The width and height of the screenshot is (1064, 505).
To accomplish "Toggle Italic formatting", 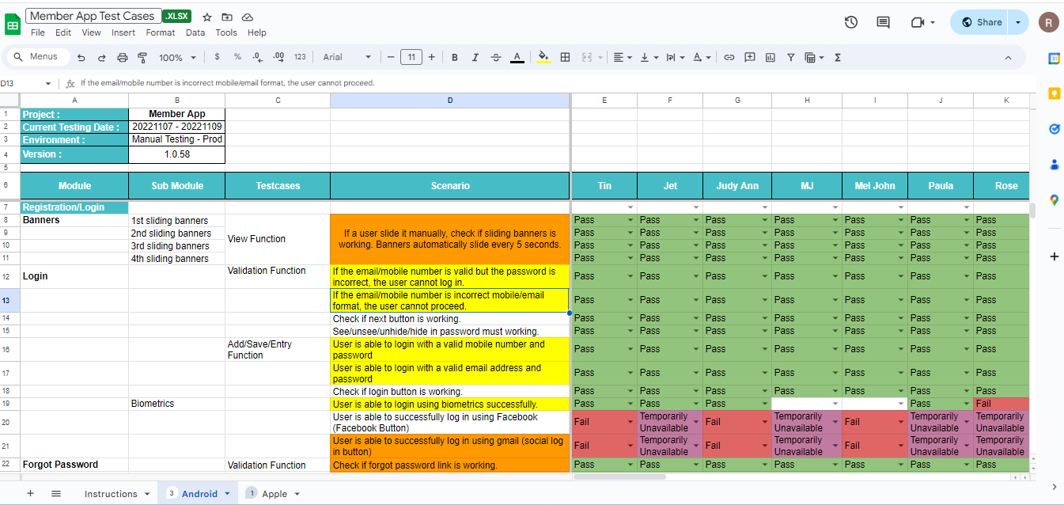I will 475,57.
